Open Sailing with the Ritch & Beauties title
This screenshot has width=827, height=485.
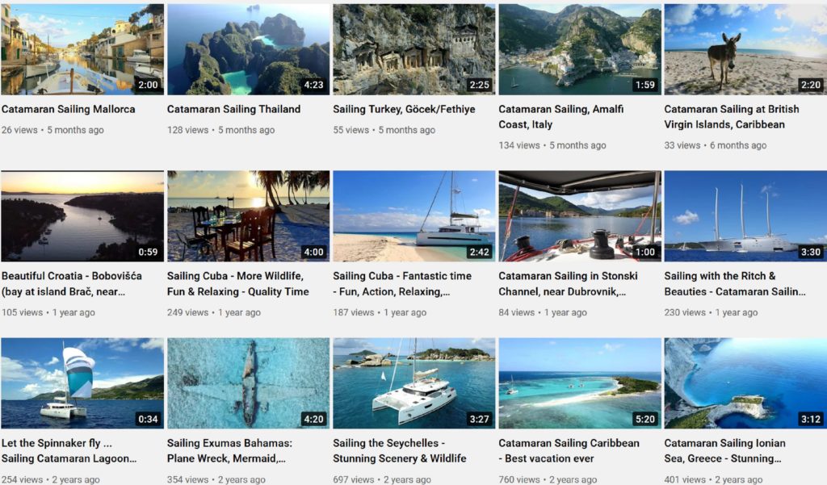[x=735, y=283]
